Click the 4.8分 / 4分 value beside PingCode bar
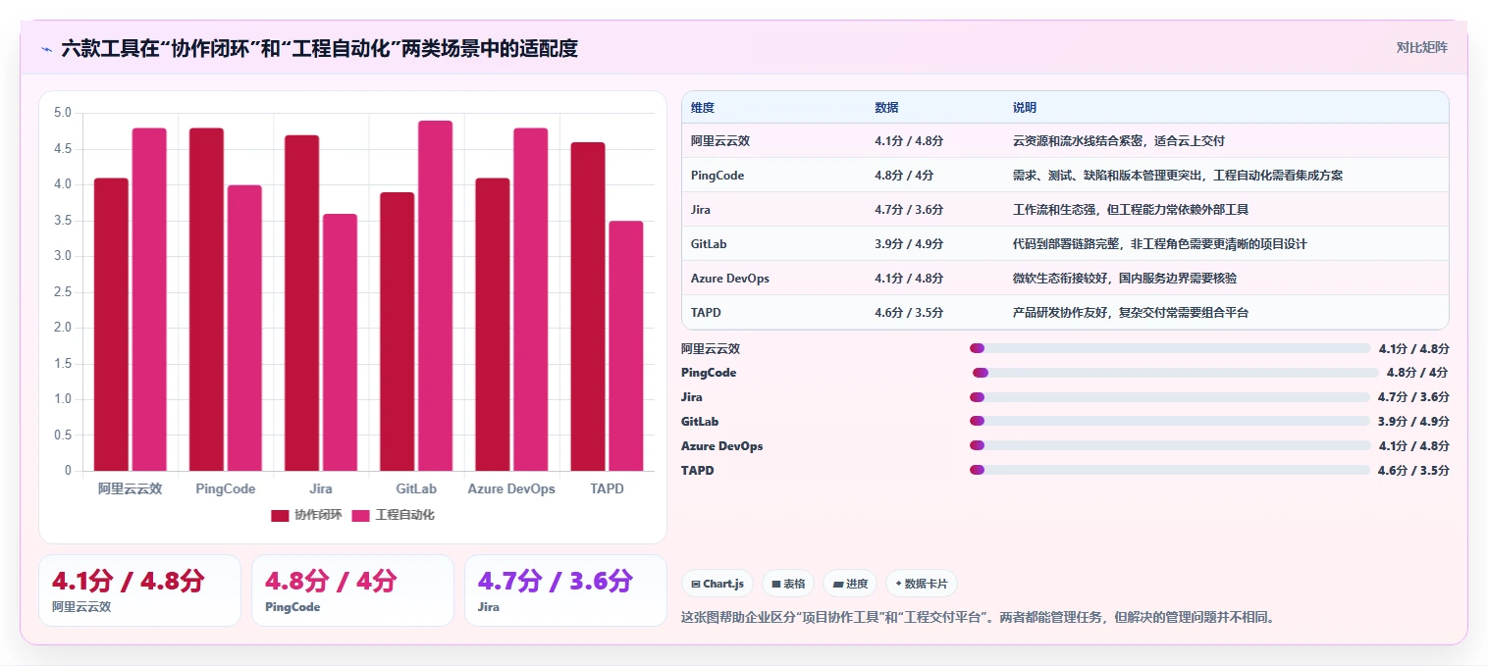 [1417, 373]
